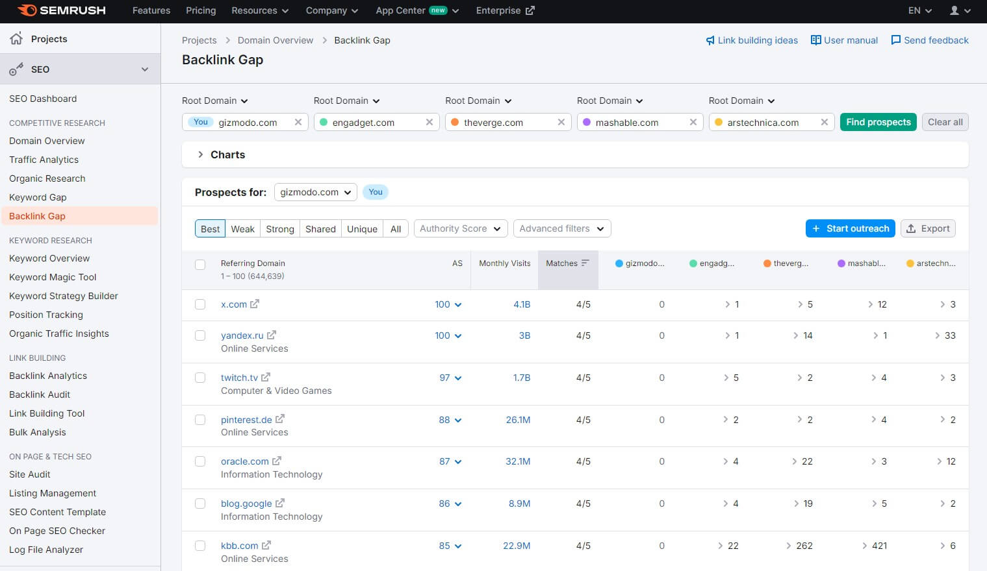This screenshot has width=987, height=571.
Task: Switch to the Unique prospects tab
Action: tap(362, 228)
